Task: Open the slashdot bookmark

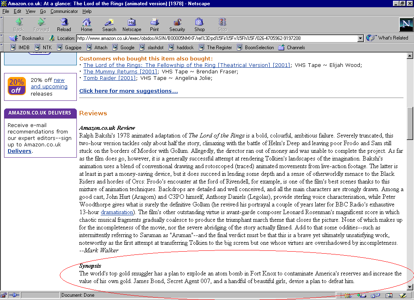Action: click(x=152, y=48)
